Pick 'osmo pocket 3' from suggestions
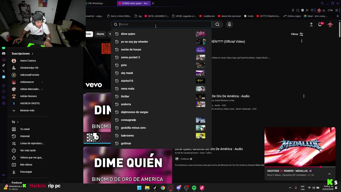341x192 pixels. 161,57
